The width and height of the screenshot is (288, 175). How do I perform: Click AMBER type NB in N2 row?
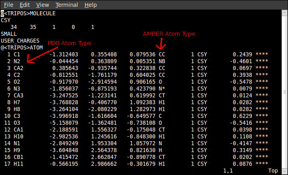(x=162, y=61)
